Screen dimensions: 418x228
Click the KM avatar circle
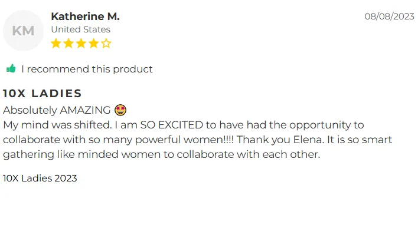tap(23, 31)
